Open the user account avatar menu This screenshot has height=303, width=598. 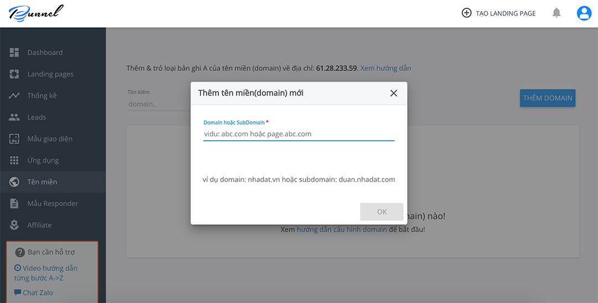click(584, 13)
